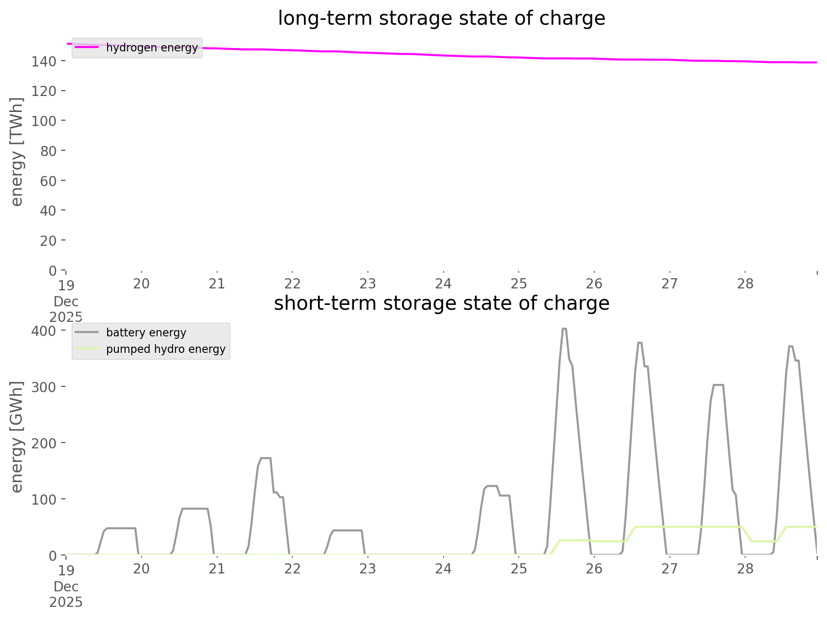
Task: Click the 'Dec 2025' label under the bottom chart
Action: [66, 594]
